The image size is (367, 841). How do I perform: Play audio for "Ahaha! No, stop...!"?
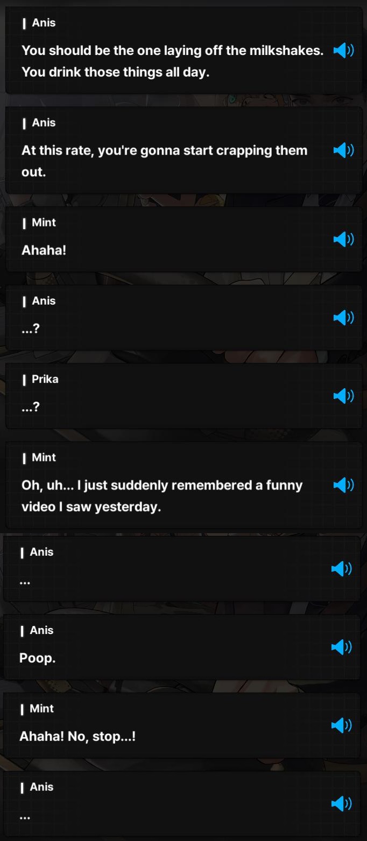coord(341,725)
